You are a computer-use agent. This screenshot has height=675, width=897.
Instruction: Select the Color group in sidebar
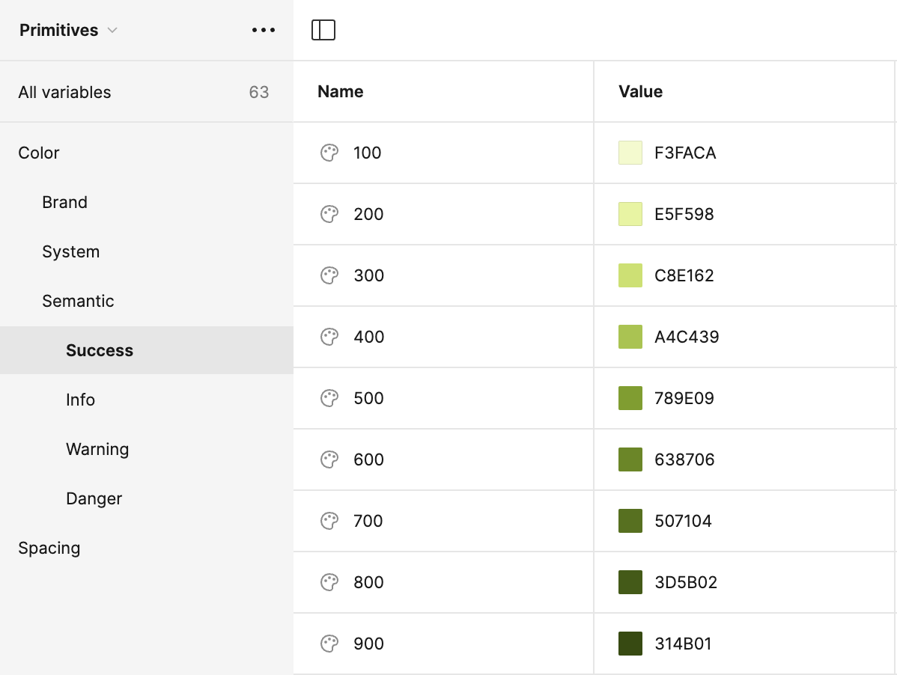[x=39, y=153]
